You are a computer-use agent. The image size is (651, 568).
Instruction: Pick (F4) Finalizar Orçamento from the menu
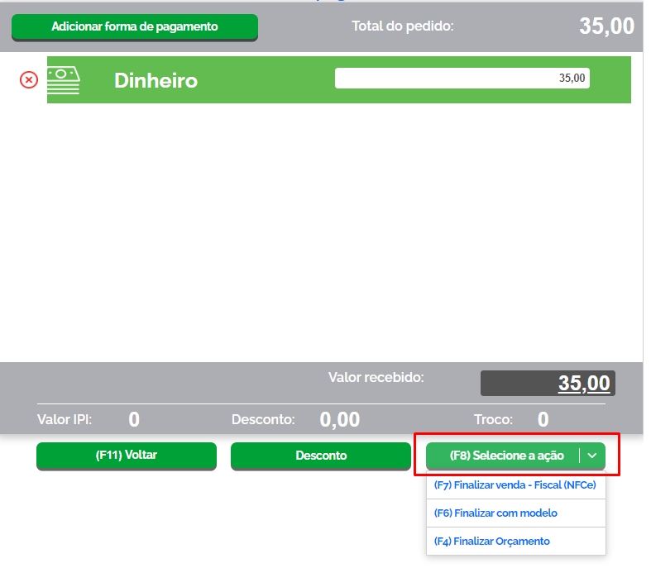click(x=491, y=542)
